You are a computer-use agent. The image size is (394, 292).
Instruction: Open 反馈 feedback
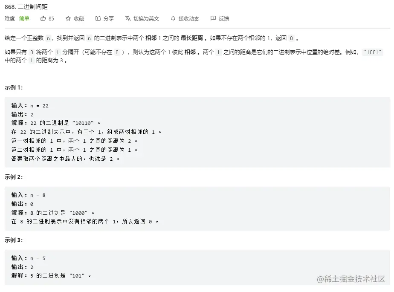tap(223, 19)
